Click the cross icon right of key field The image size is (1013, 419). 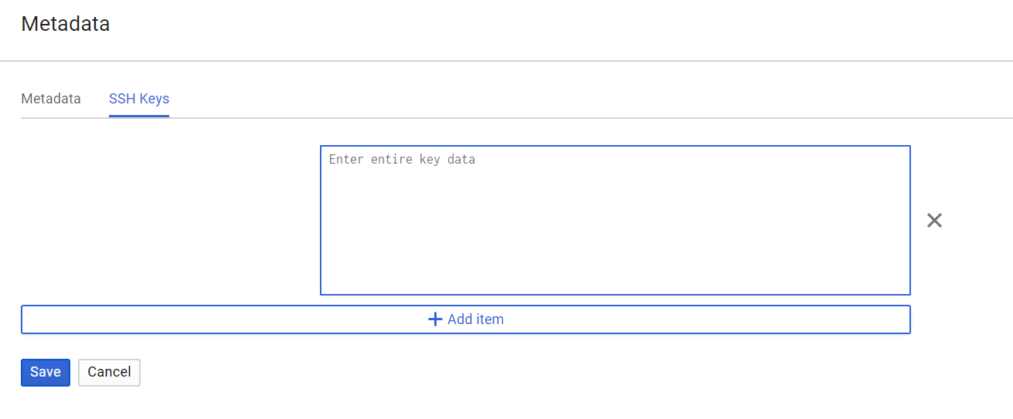934,221
